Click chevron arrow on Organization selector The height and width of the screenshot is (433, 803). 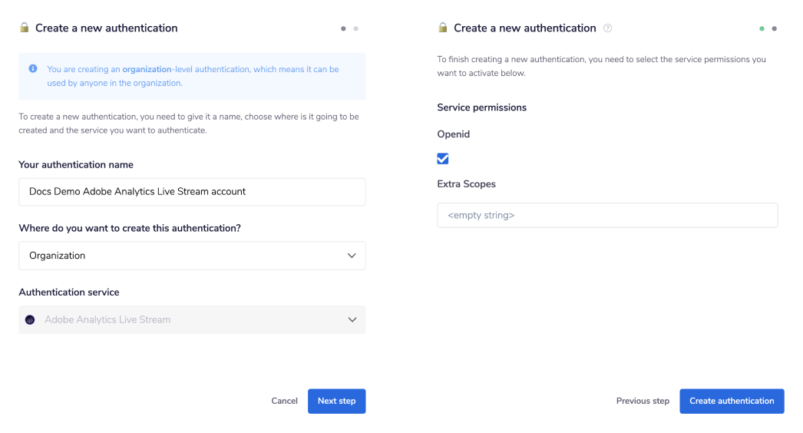(352, 256)
